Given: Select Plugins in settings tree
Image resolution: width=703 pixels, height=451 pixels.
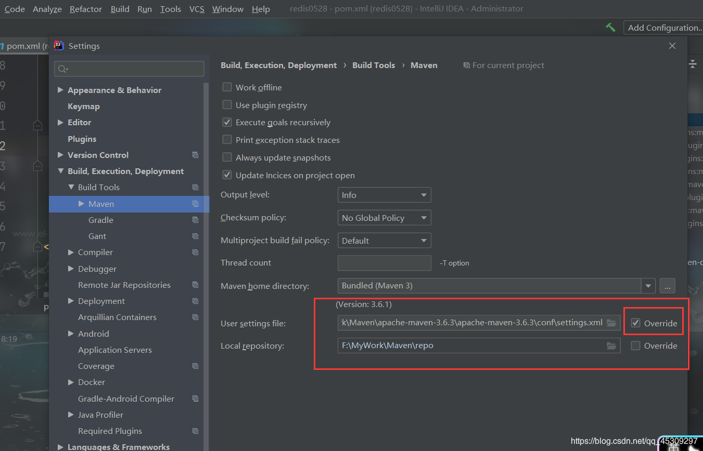Looking at the screenshot, I should tap(82, 139).
